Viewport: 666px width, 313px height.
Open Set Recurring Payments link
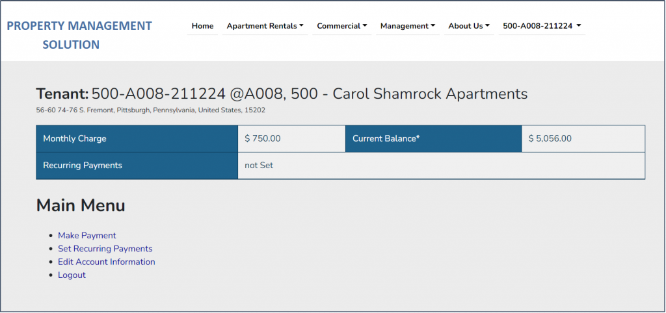(105, 249)
